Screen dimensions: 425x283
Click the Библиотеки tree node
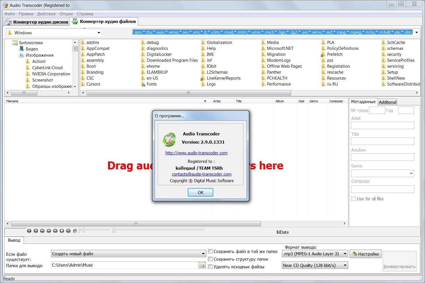pyautogui.click(x=31, y=43)
